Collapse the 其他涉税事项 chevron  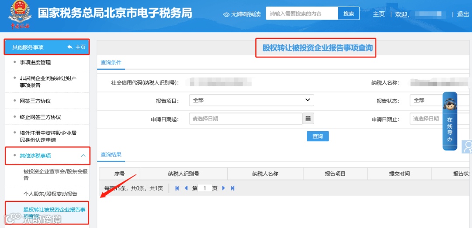coord(83,156)
